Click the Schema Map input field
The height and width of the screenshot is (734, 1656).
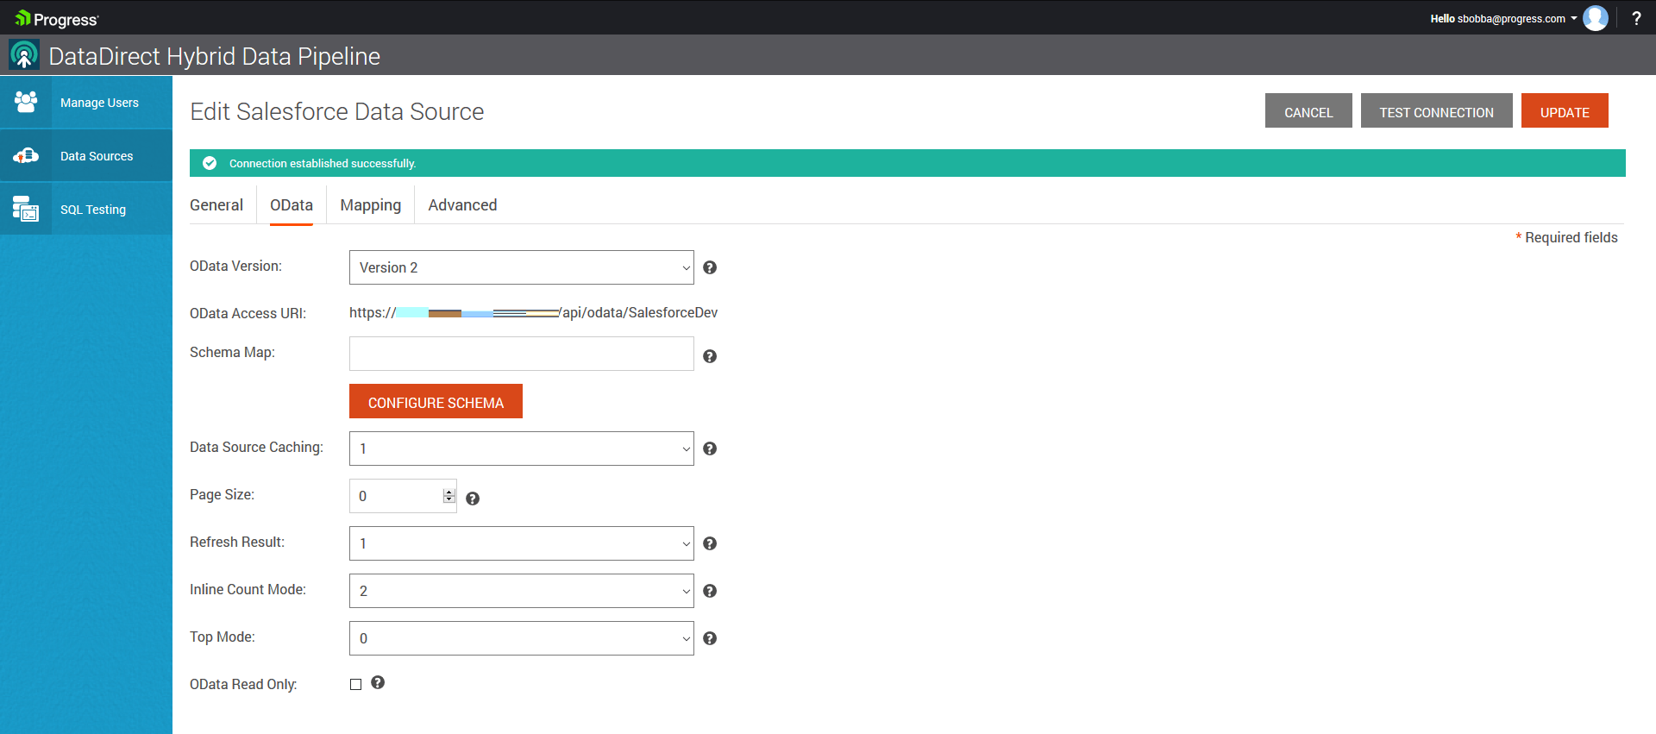pos(522,354)
